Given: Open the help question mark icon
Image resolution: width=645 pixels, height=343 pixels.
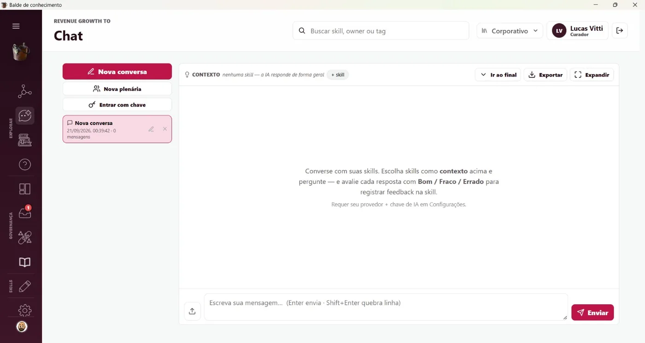Looking at the screenshot, I should (x=25, y=164).
